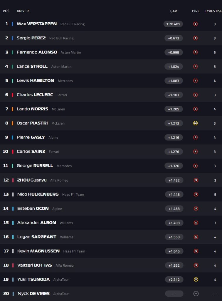Click Perez's +0.613 gap badge
222x301 pixels.
click(174, 38)
